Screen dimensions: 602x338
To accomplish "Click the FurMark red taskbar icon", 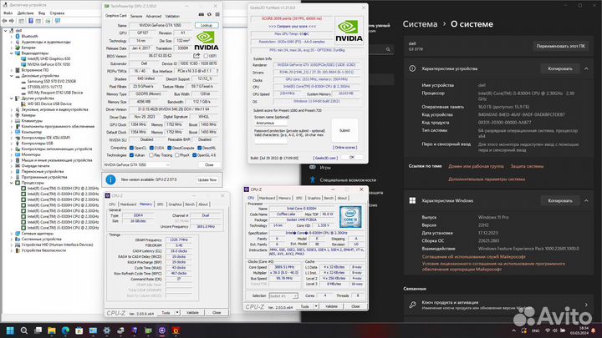I will [x=176, y=330].
